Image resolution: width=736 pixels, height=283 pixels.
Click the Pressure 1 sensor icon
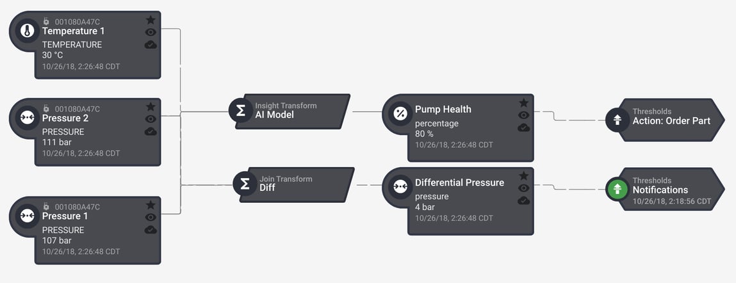pyautogui.click(x=27, y=216)
